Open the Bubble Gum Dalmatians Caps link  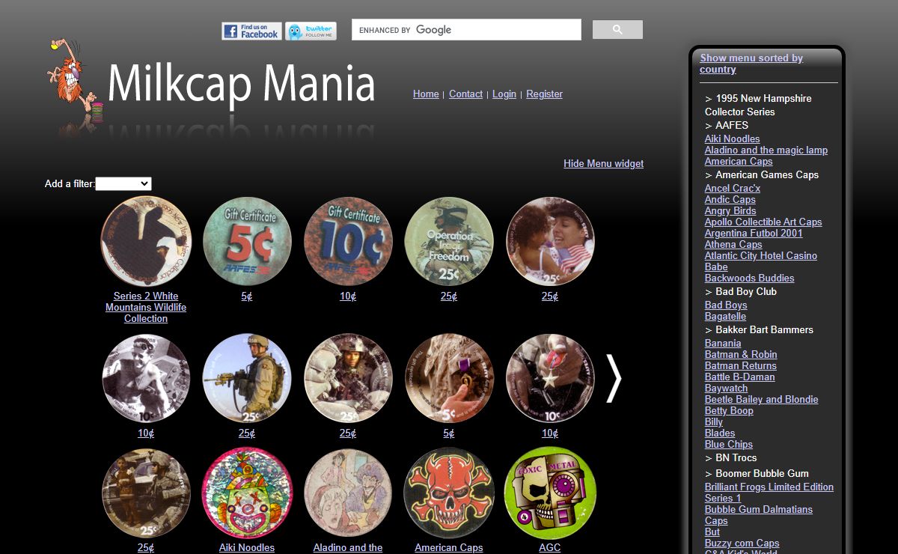click(759, 514)
